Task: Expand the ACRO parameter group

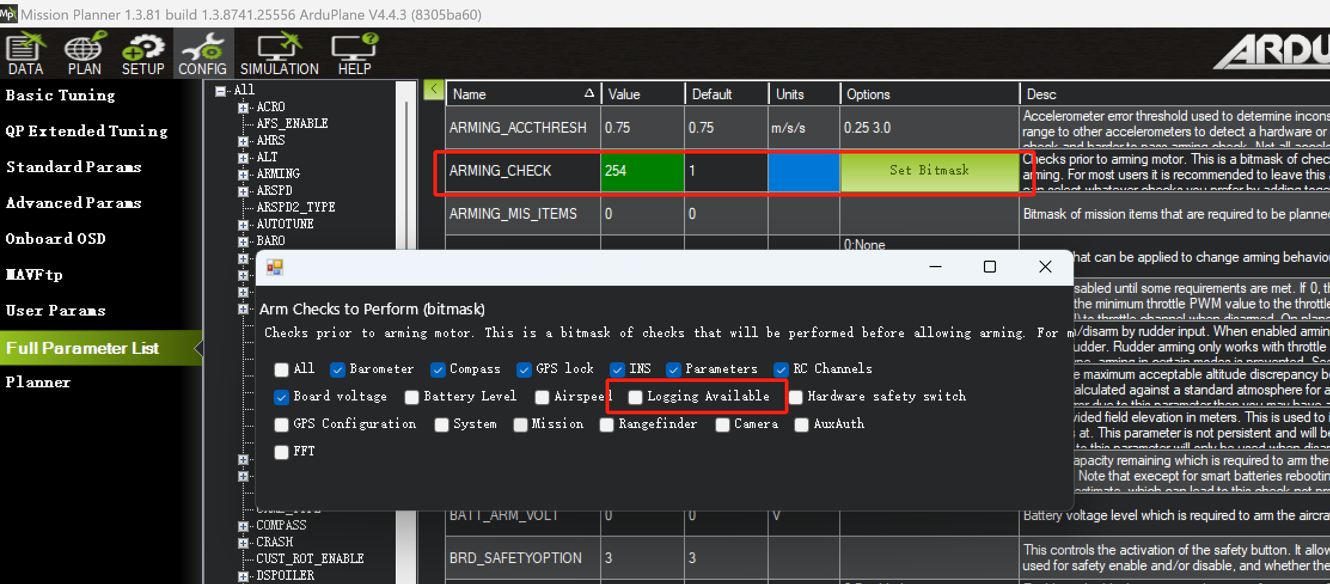Action: tap(243, 108)
